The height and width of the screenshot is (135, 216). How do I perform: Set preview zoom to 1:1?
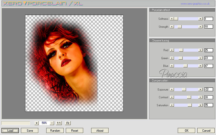pos(59,123)
